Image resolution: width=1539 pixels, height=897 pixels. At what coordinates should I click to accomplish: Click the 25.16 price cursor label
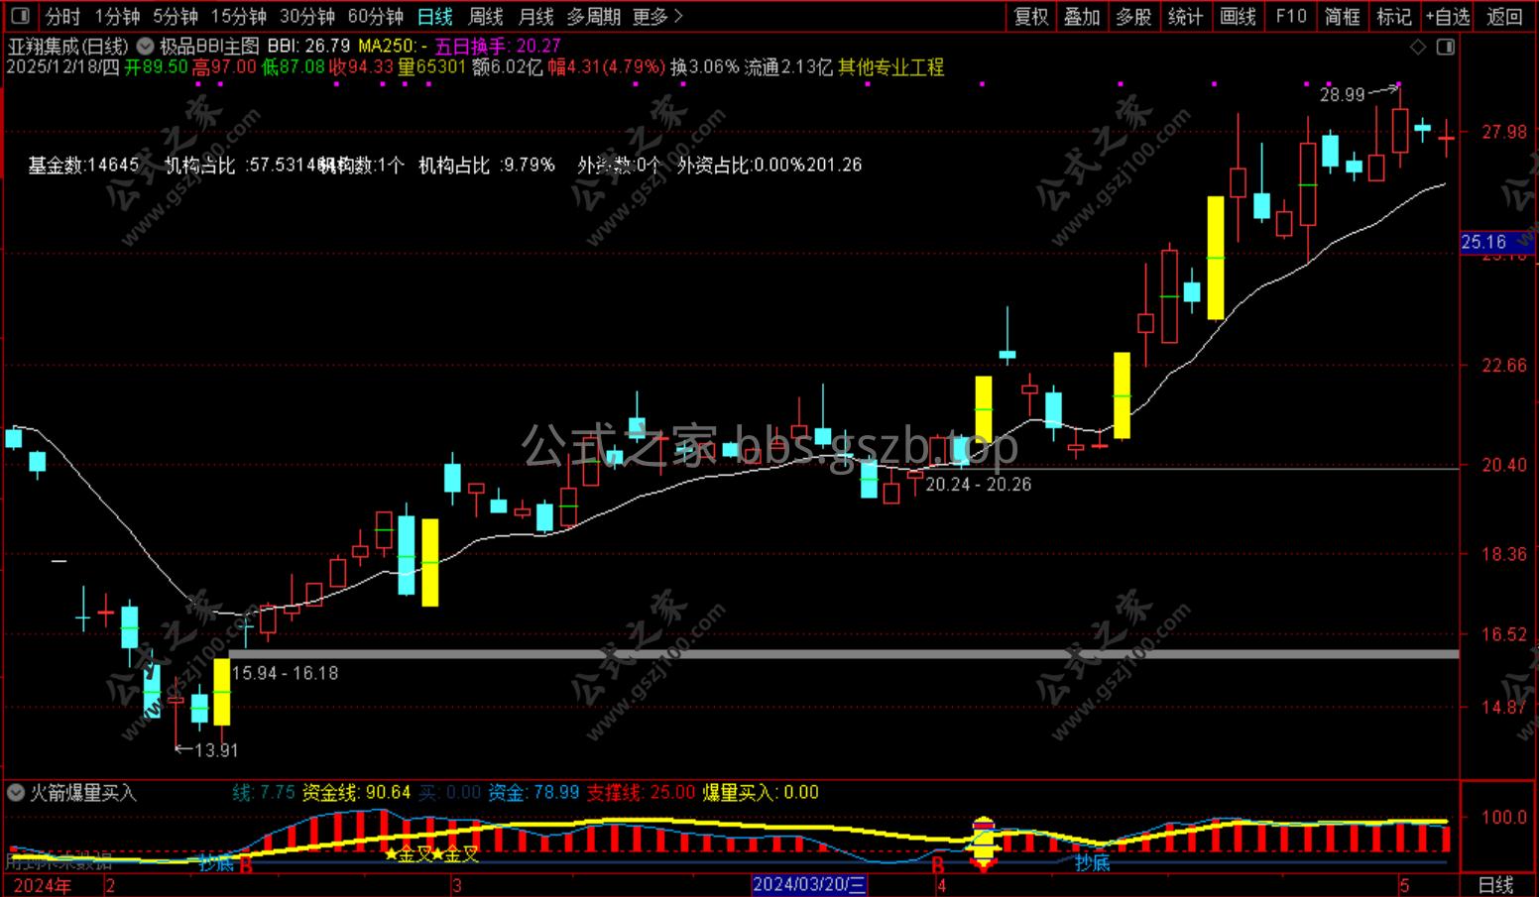pyautogui.click(x=1483, y=243)
